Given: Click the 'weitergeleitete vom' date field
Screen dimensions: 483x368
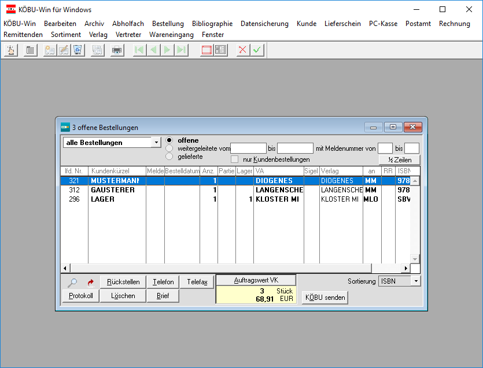Looking at the screenshot, I should [x=248, y=148].
